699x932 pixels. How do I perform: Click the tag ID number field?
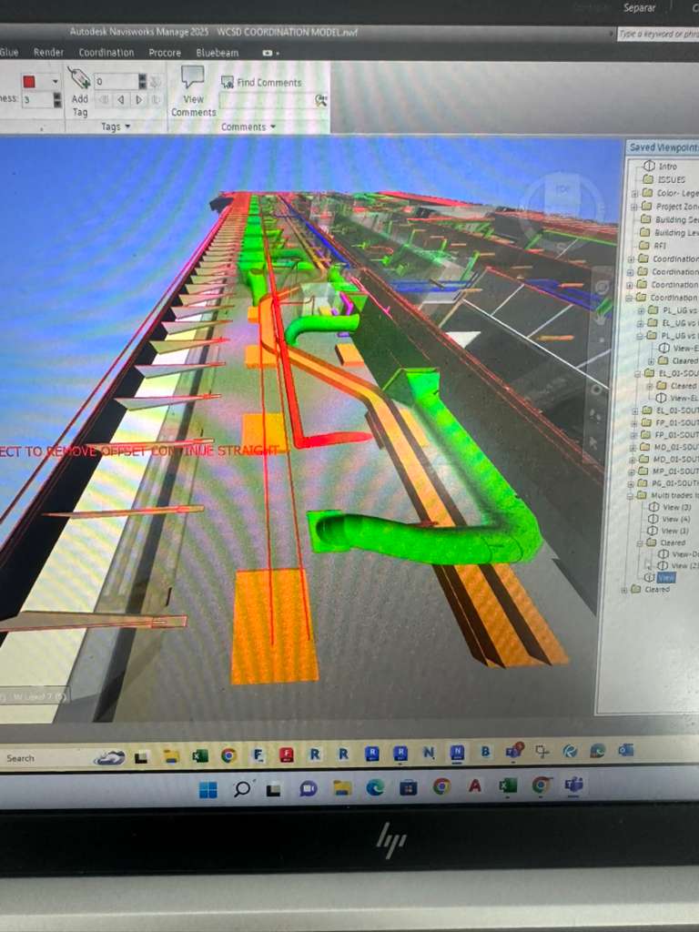(115, 81)
